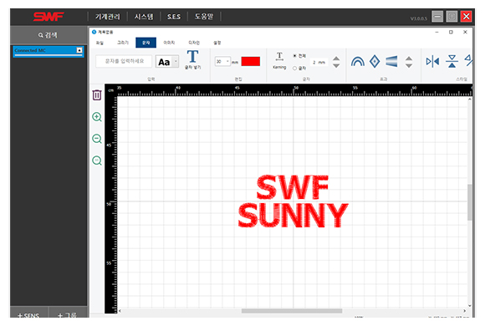Click the horizontal scrollbar thumb

tap(292, 311)
